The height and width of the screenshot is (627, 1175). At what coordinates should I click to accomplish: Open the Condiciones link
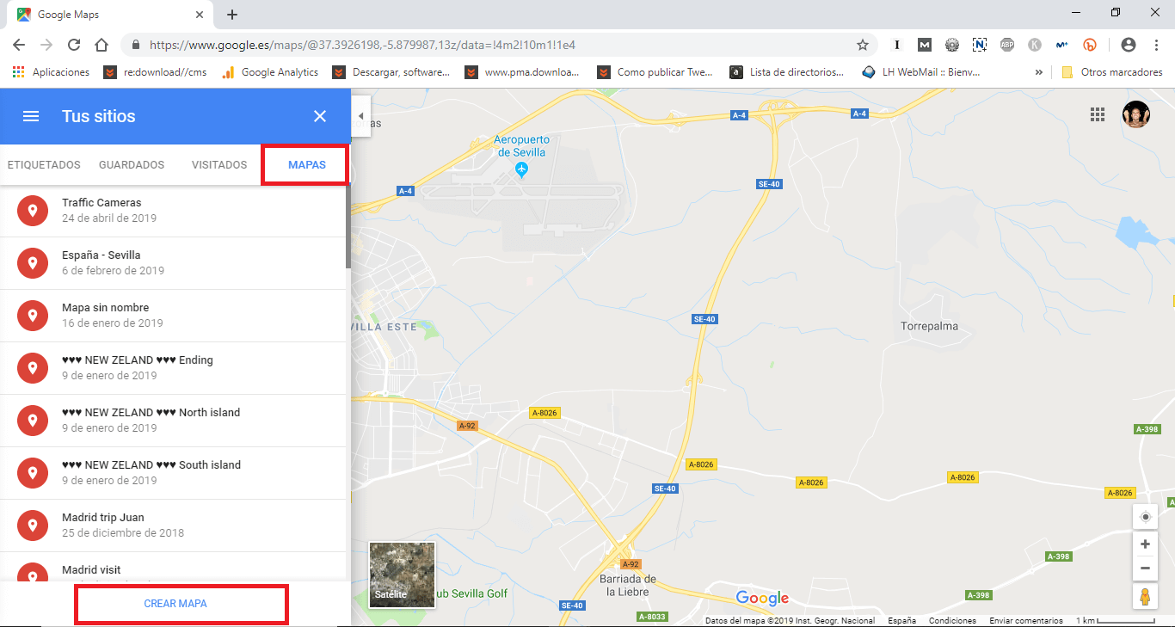(952, 620)
